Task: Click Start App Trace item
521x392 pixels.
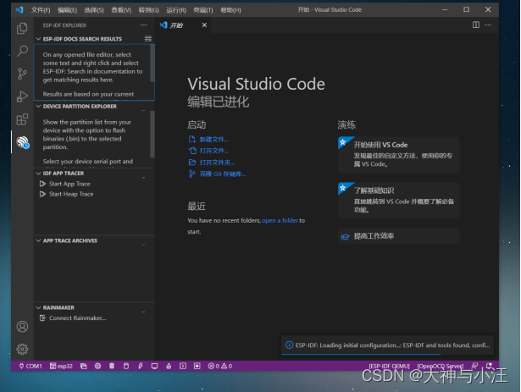Action: [69, 184]
